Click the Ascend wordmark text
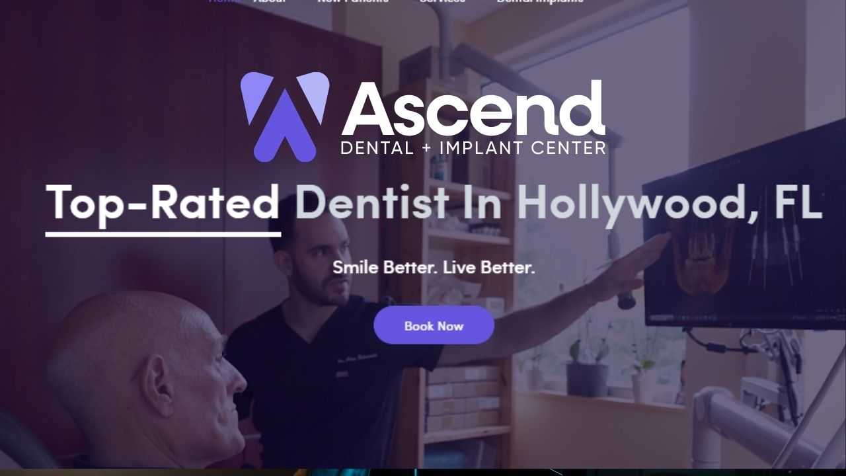 tap(473, 108)
